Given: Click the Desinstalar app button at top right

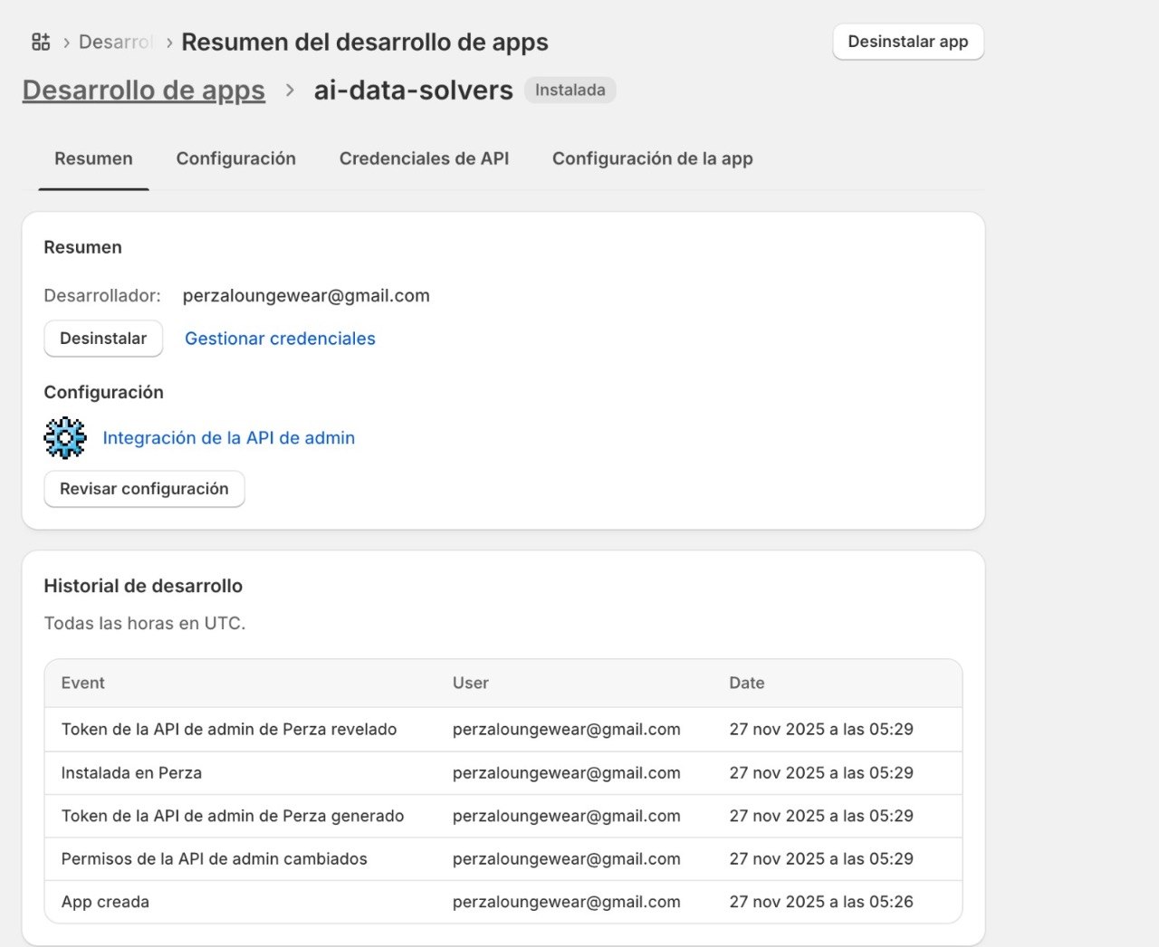Looking at the screenshot, I should pos(907,41).
